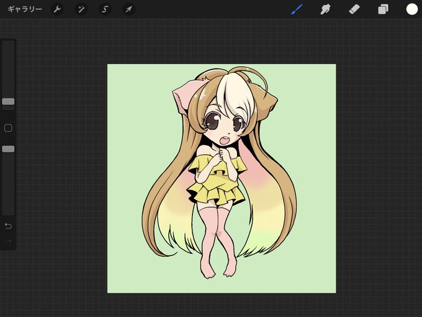This screenshot has width=422, height=317.
Task: Tap the square modify button in sidebar
Action: (8, 128)
